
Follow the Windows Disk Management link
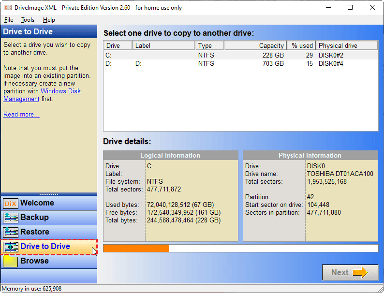click(x=42, y=95)
